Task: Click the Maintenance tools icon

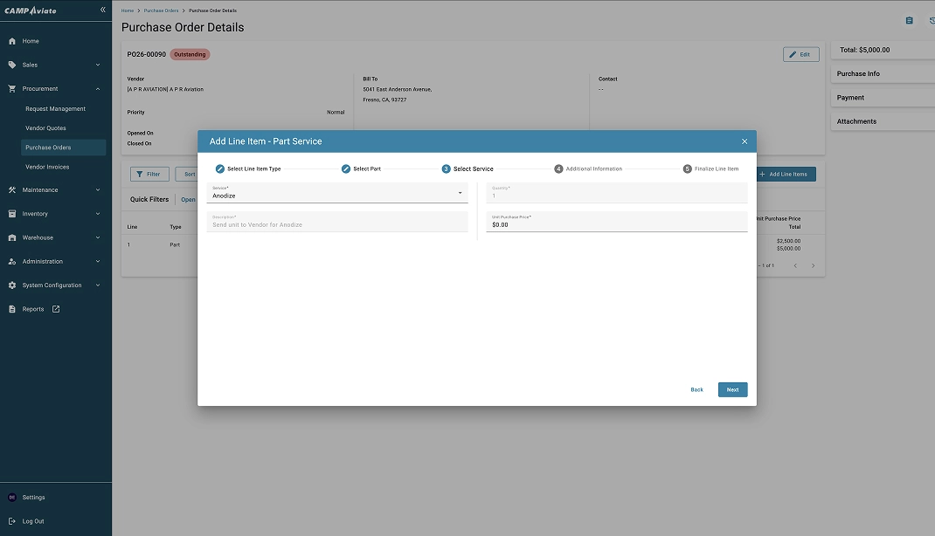Action: click(x=12, y=189)
